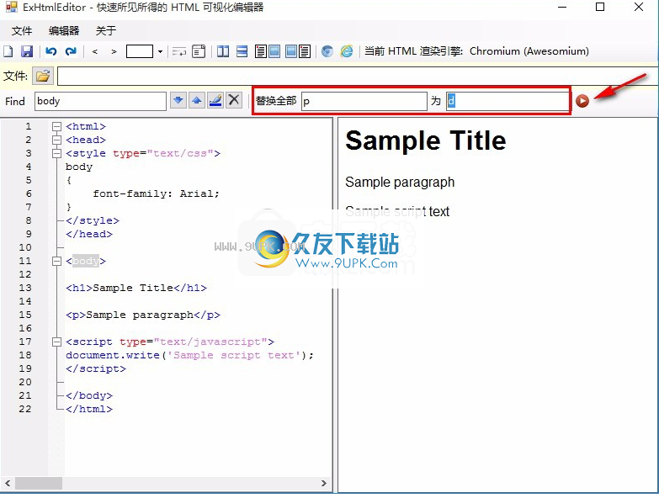Toggle word wrap icon in toolbar
Screen dimensions: 659x498
coord(179,51)
